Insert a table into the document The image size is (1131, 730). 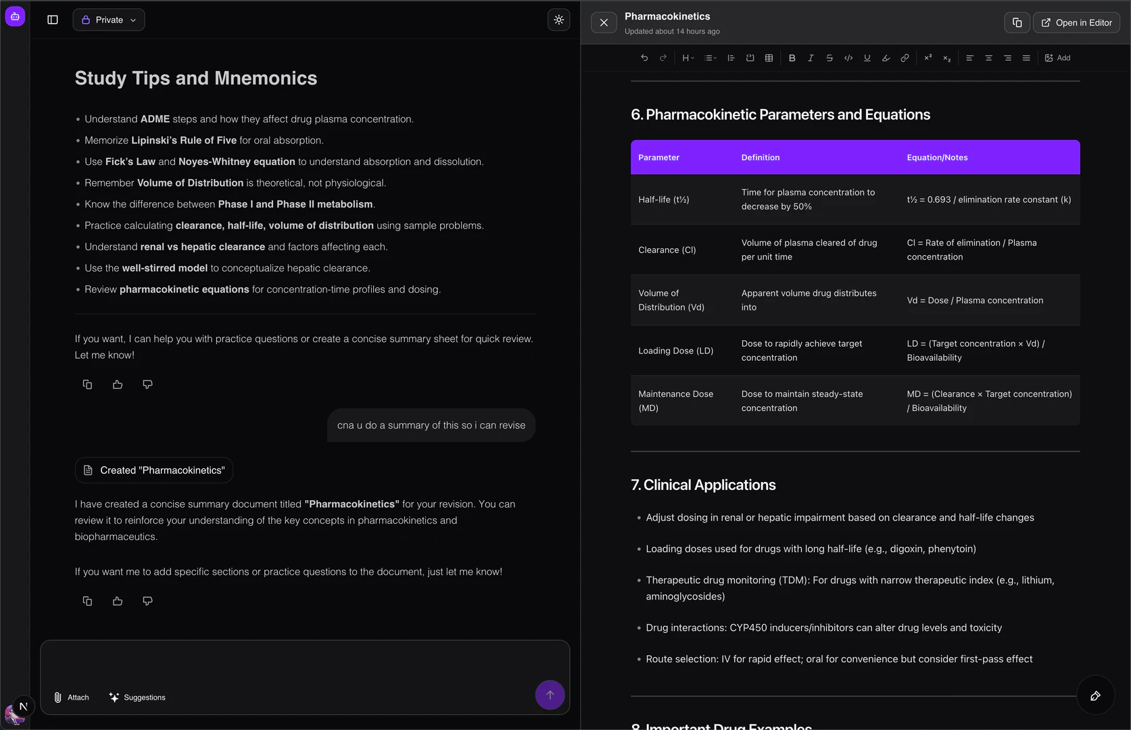[769, 57]
